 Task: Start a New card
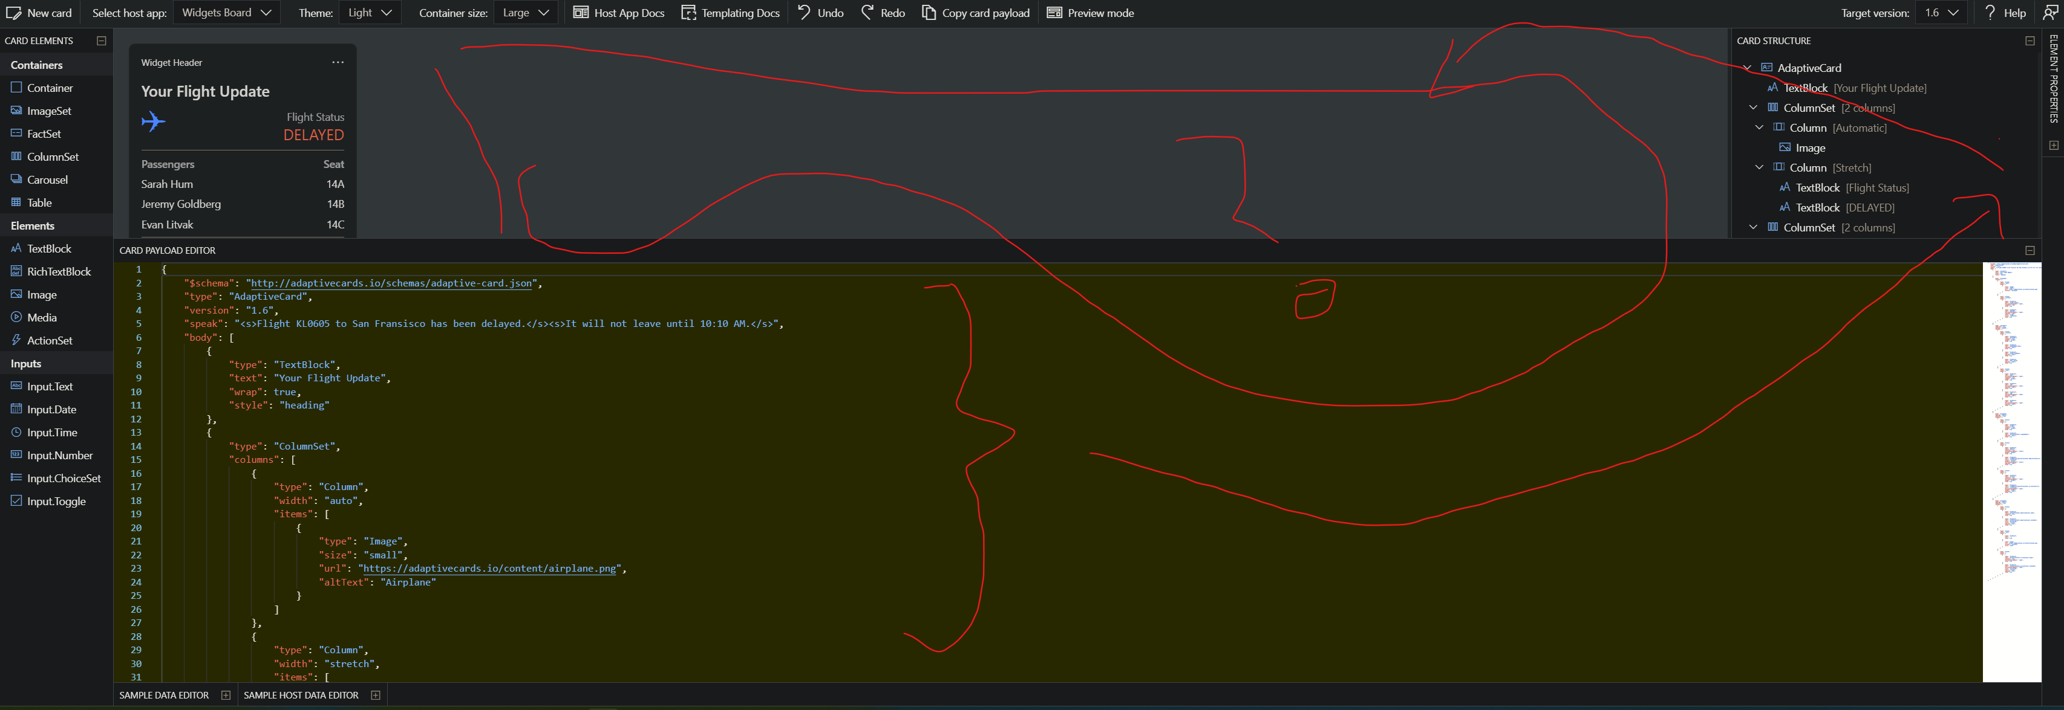coord(40,12)
